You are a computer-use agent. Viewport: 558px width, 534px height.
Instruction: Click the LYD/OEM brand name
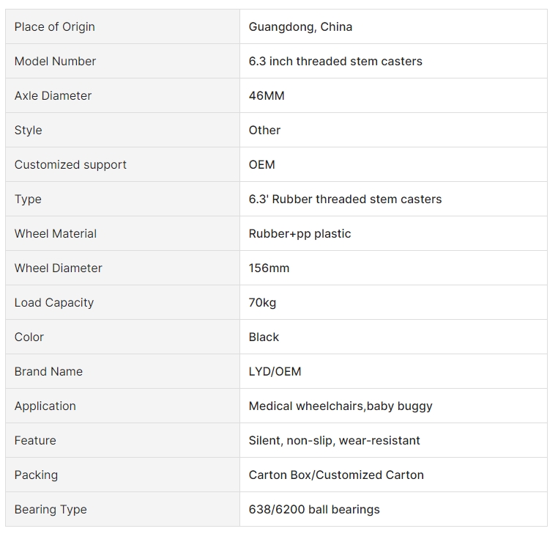(x=275, y=372)
